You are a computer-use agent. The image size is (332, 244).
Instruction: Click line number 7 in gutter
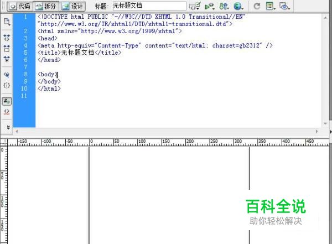coord(25,67)
